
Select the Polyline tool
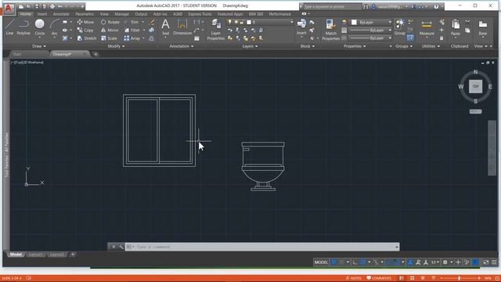23,27
